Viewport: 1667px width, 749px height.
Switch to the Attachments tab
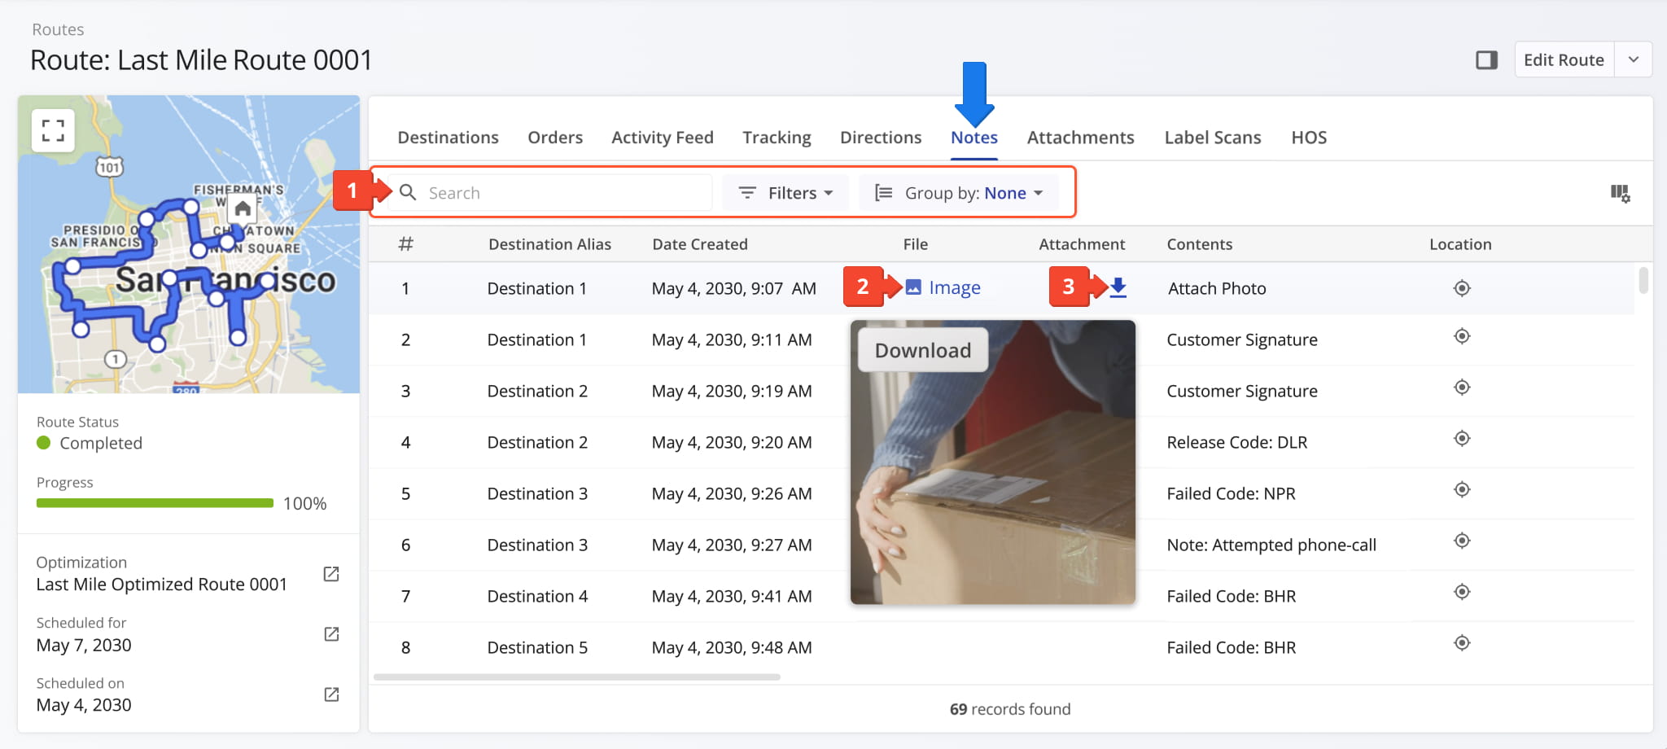point(1080,138)
